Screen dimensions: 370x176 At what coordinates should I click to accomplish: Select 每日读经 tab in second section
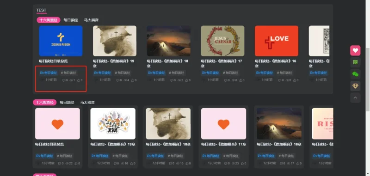pyautogui.click(x=67, y=102)
